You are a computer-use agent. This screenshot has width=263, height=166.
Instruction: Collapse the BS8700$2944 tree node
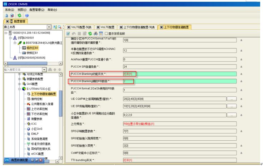tap(15, 43)
